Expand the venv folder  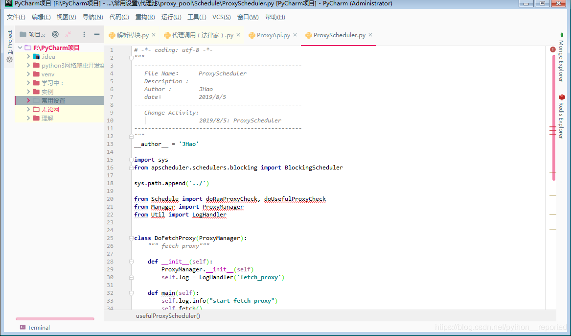pyautogui.click(x=28, y=74)
